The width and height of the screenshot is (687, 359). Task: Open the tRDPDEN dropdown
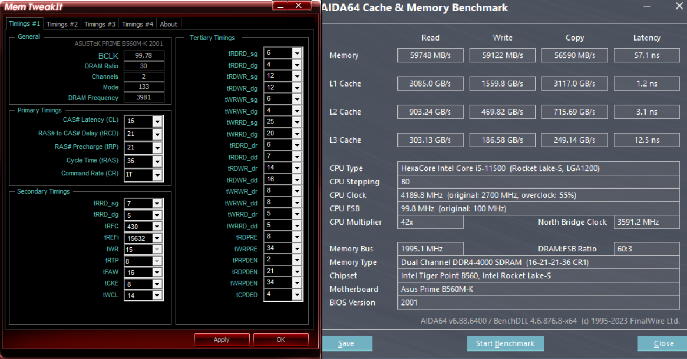[297, 271]
